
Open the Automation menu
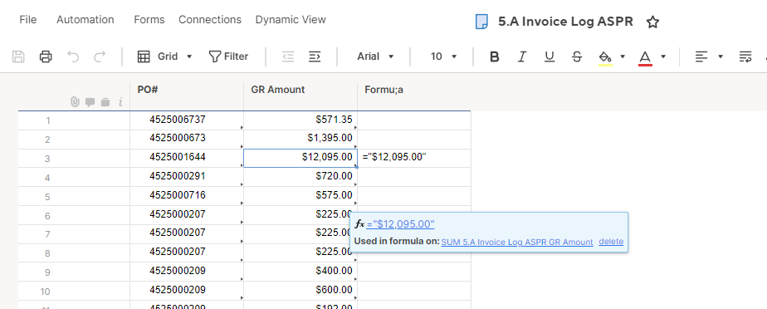(85, 20)
